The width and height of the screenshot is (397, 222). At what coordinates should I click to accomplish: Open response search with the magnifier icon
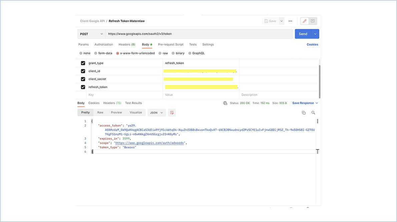(x=313, y=113)
